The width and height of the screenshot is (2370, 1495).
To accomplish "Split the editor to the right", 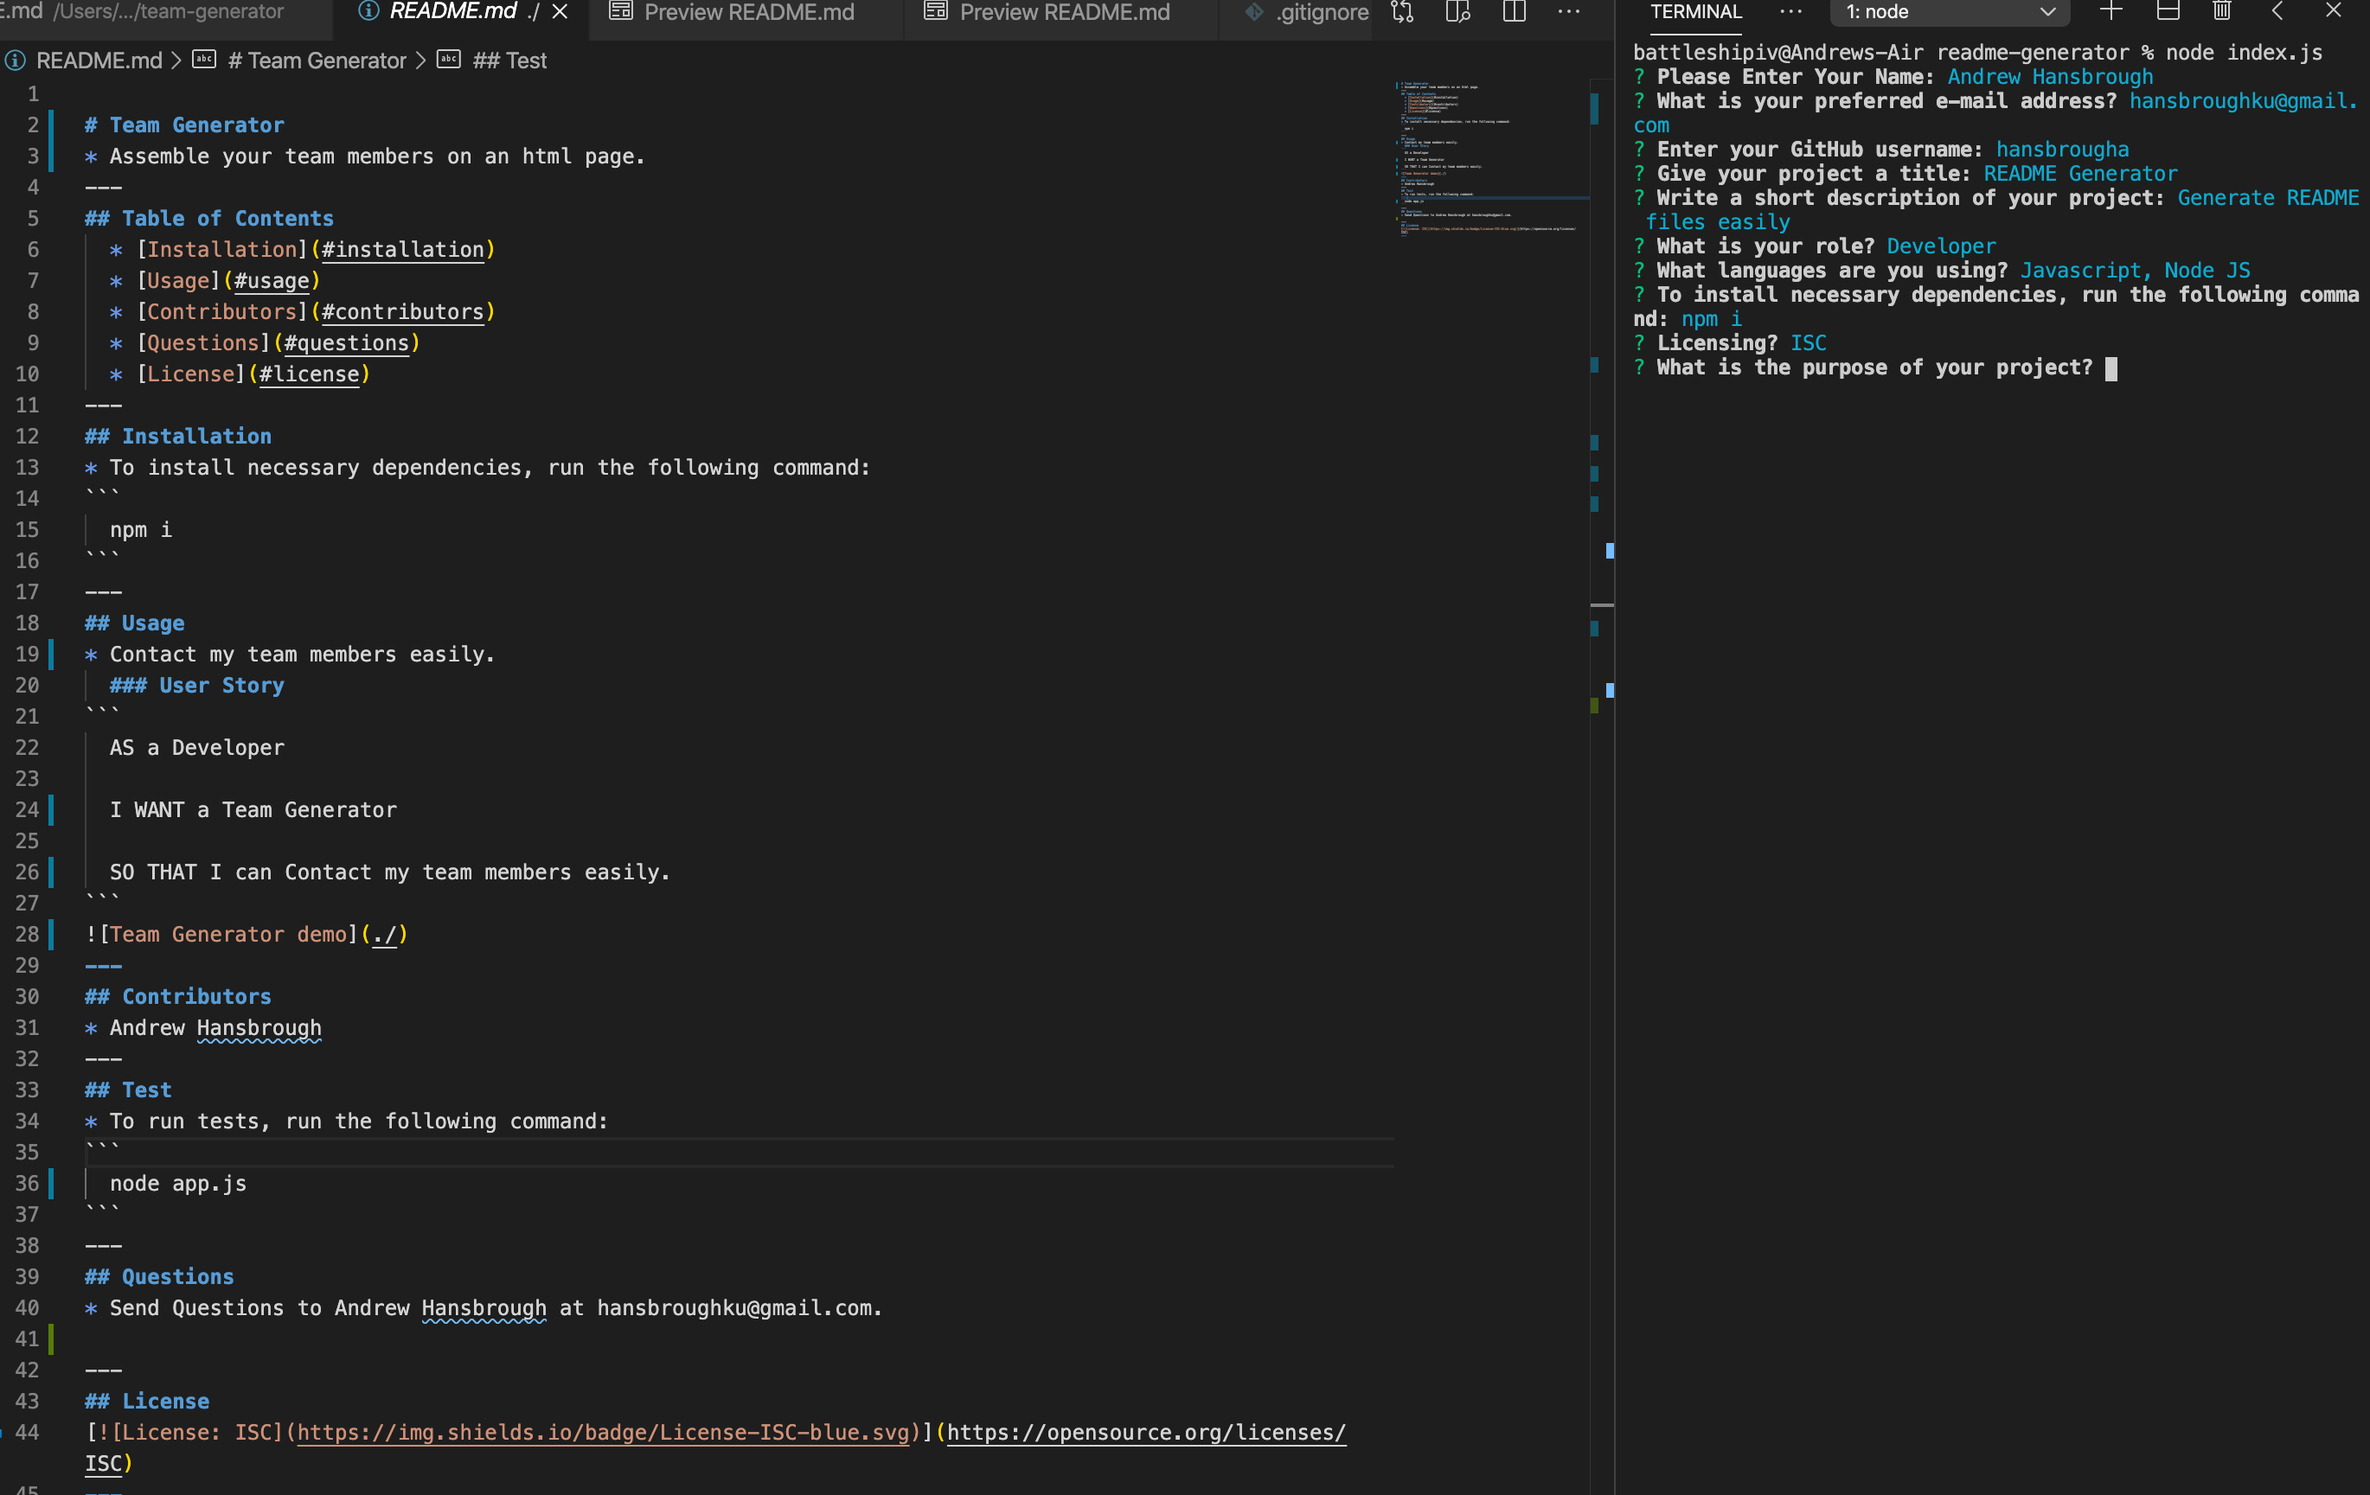I will pos(1514,12).
